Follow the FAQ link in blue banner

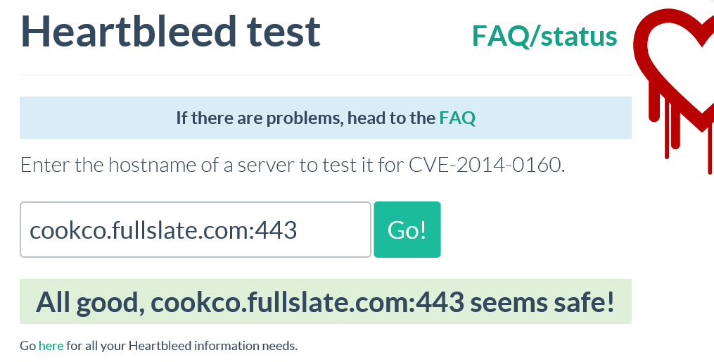[x=457, y=118]
